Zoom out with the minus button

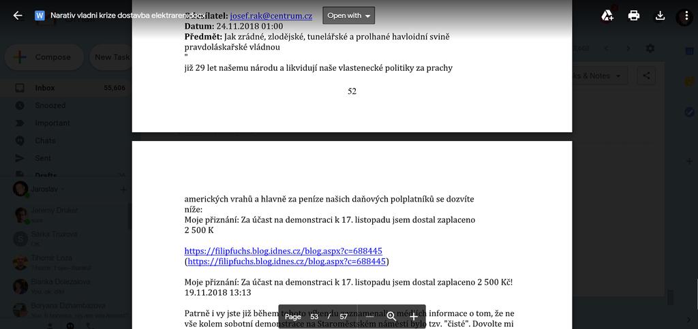tap(369, 317)
